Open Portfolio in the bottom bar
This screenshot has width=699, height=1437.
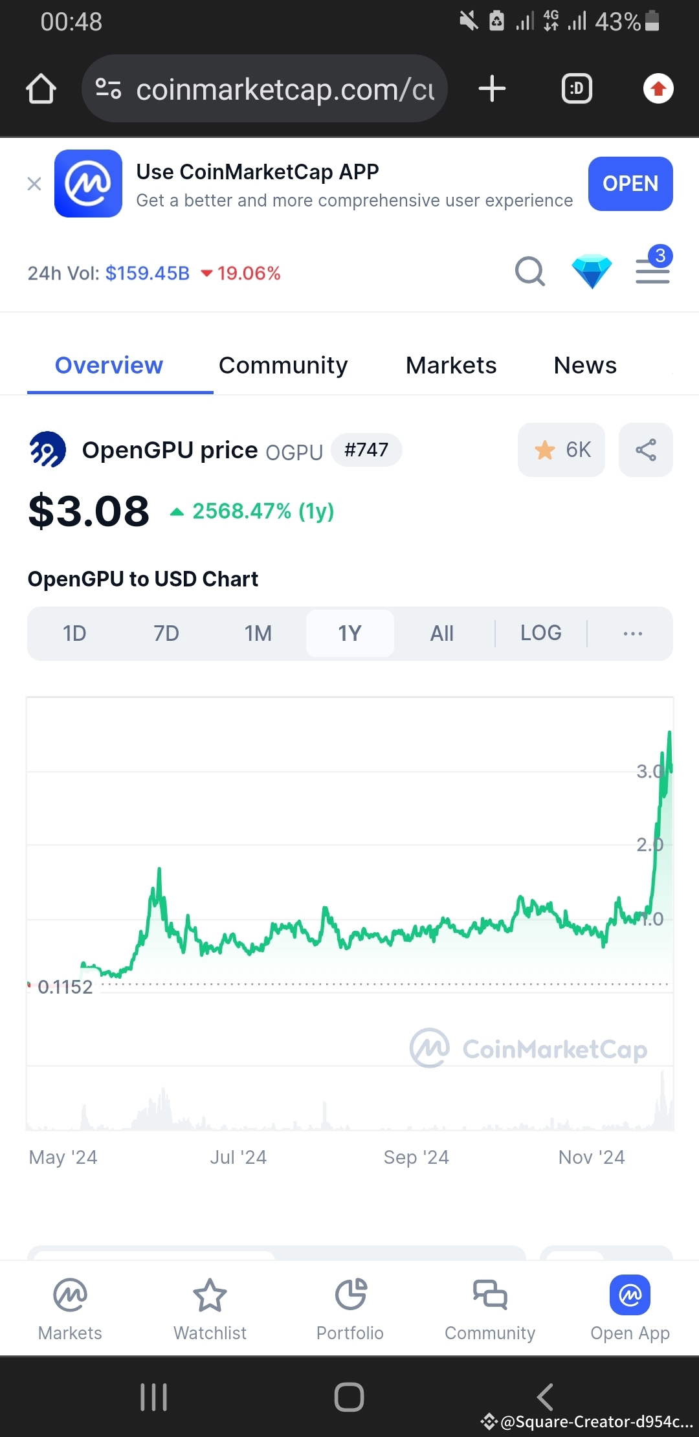click(x=350, y=1309)
